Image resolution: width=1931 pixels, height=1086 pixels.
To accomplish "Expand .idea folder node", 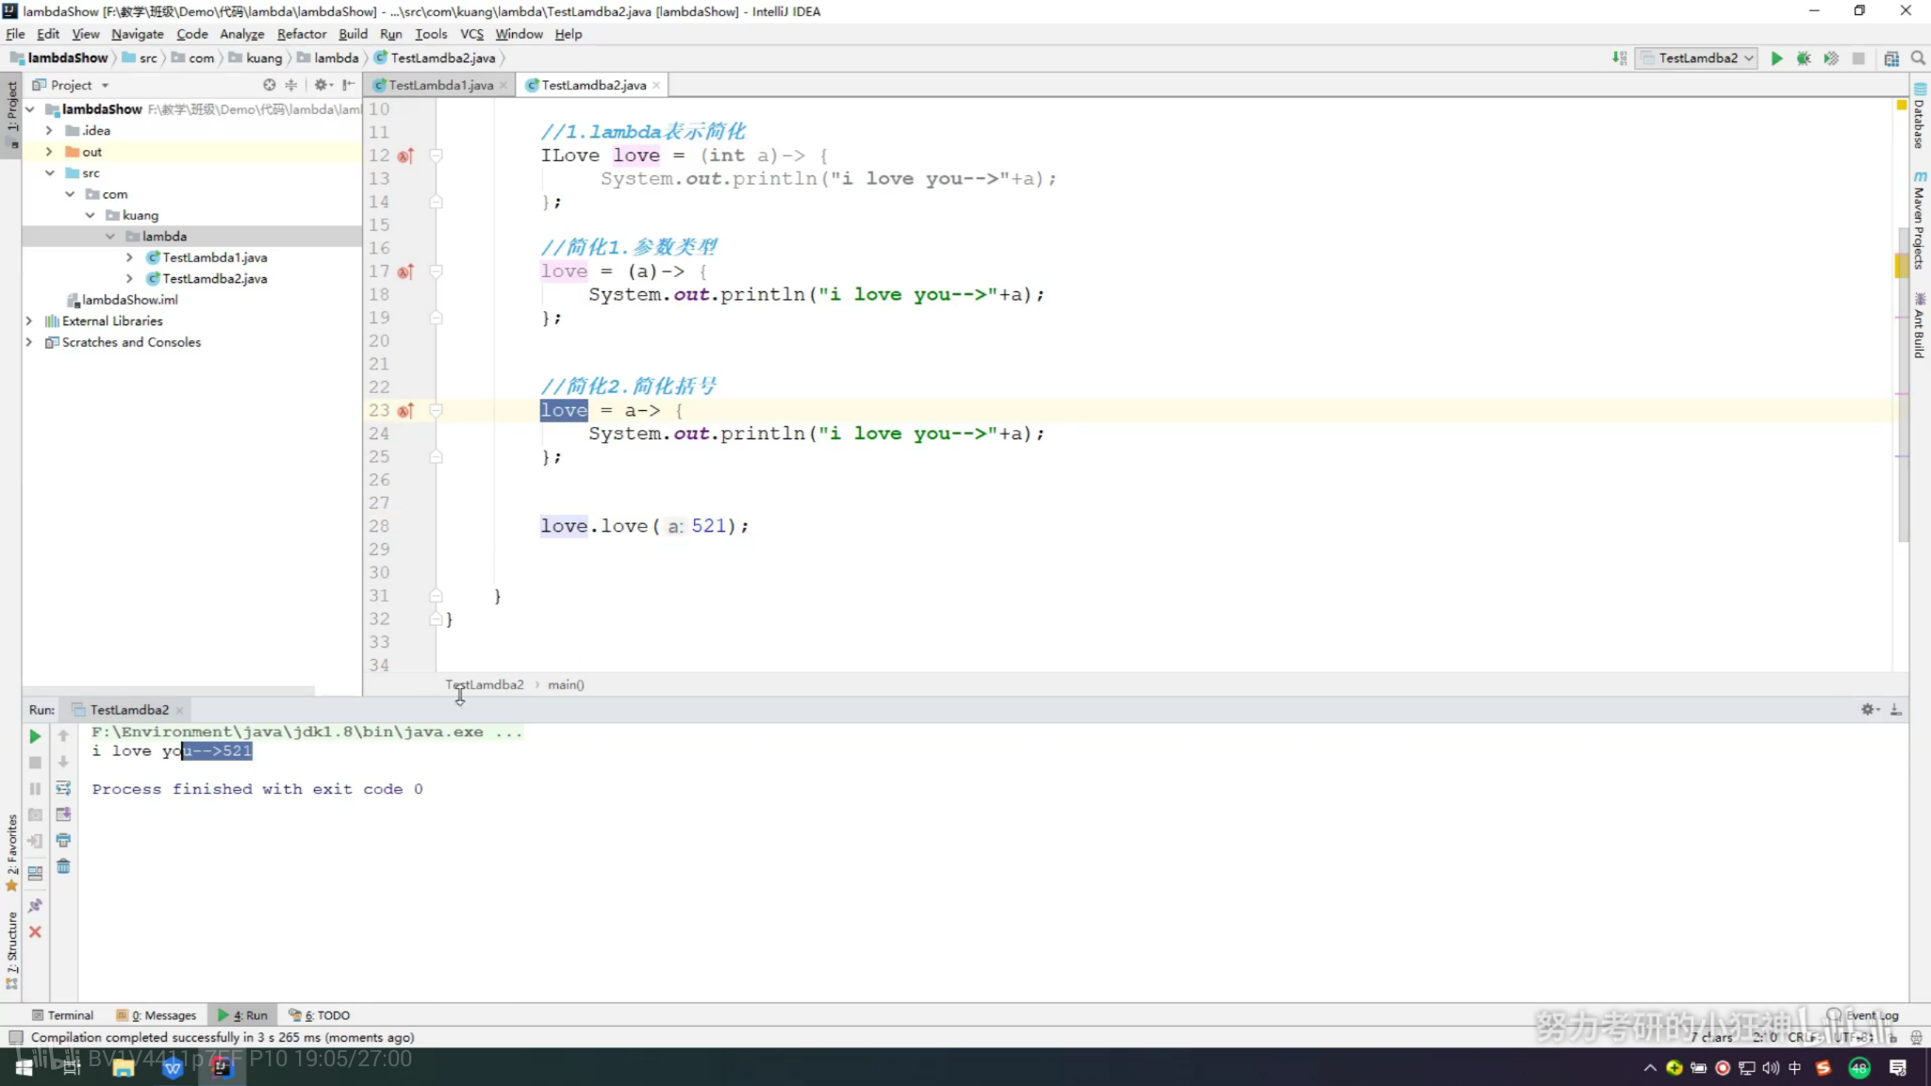I will coord(49,131).
